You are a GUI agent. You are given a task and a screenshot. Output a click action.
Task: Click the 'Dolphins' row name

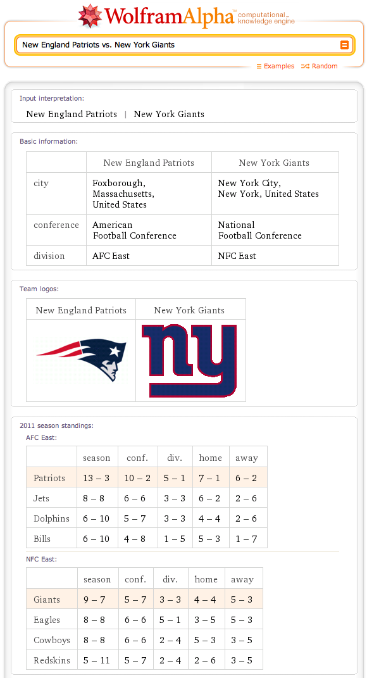(51, 518)
